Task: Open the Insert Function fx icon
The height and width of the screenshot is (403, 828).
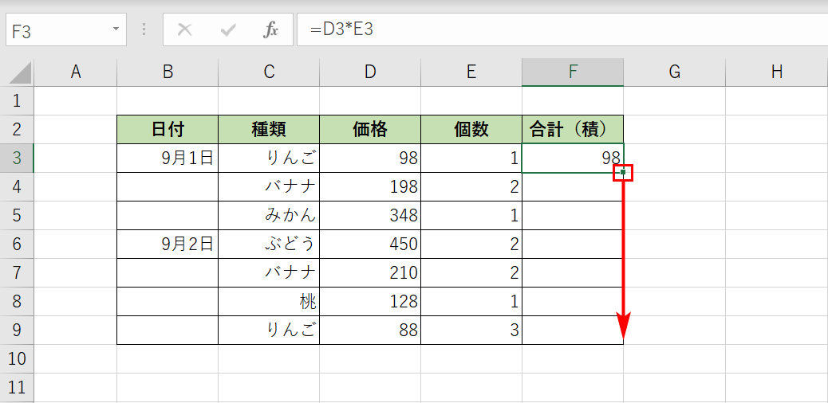Action: 270,30
